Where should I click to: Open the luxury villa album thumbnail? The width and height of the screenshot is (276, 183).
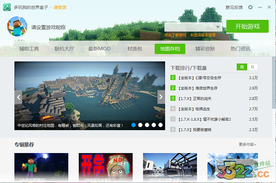[x=170, y=167]
